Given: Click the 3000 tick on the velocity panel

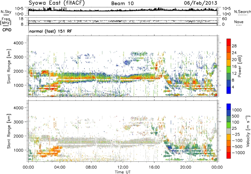Looking at the screenshot, I should (x=18, y=122).
